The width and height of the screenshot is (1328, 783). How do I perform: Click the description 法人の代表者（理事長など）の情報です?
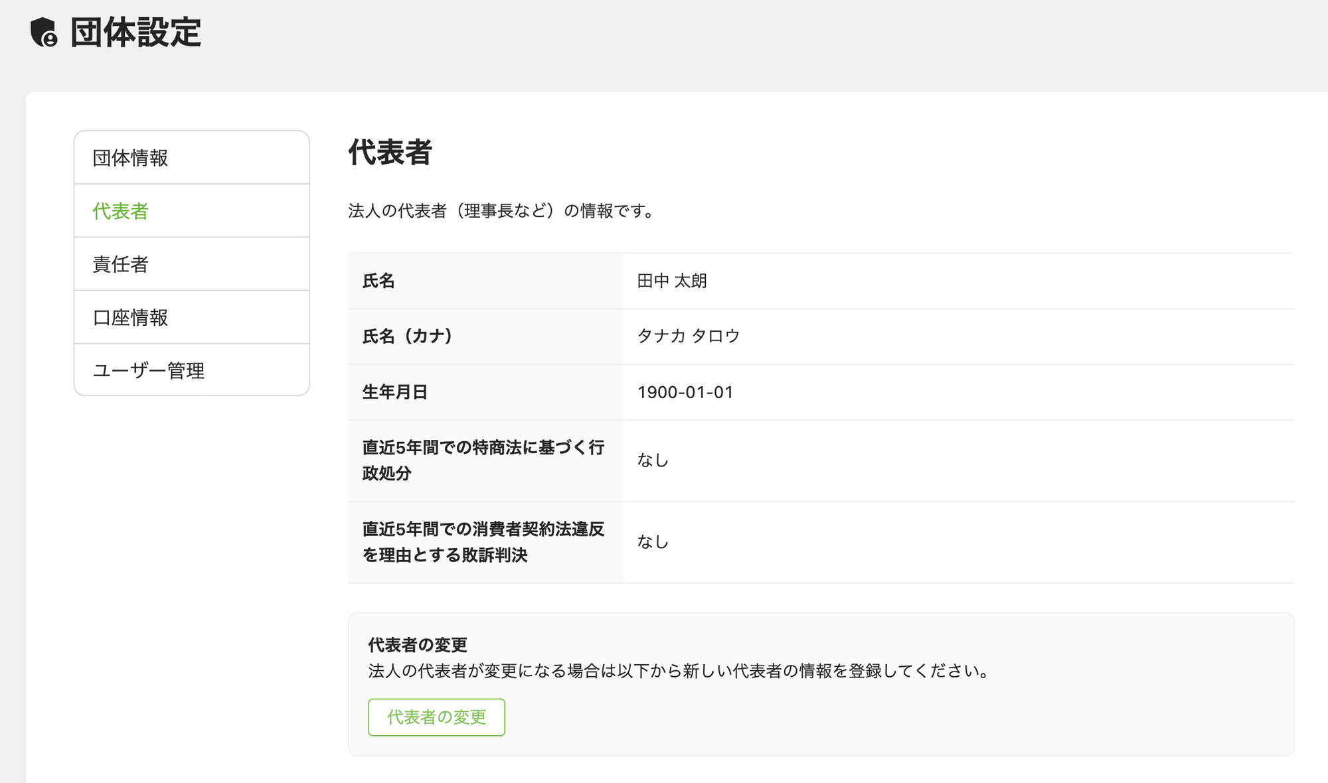pos(503,211)
